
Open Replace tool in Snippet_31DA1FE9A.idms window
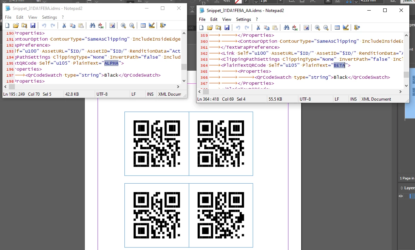coord(101,25)
